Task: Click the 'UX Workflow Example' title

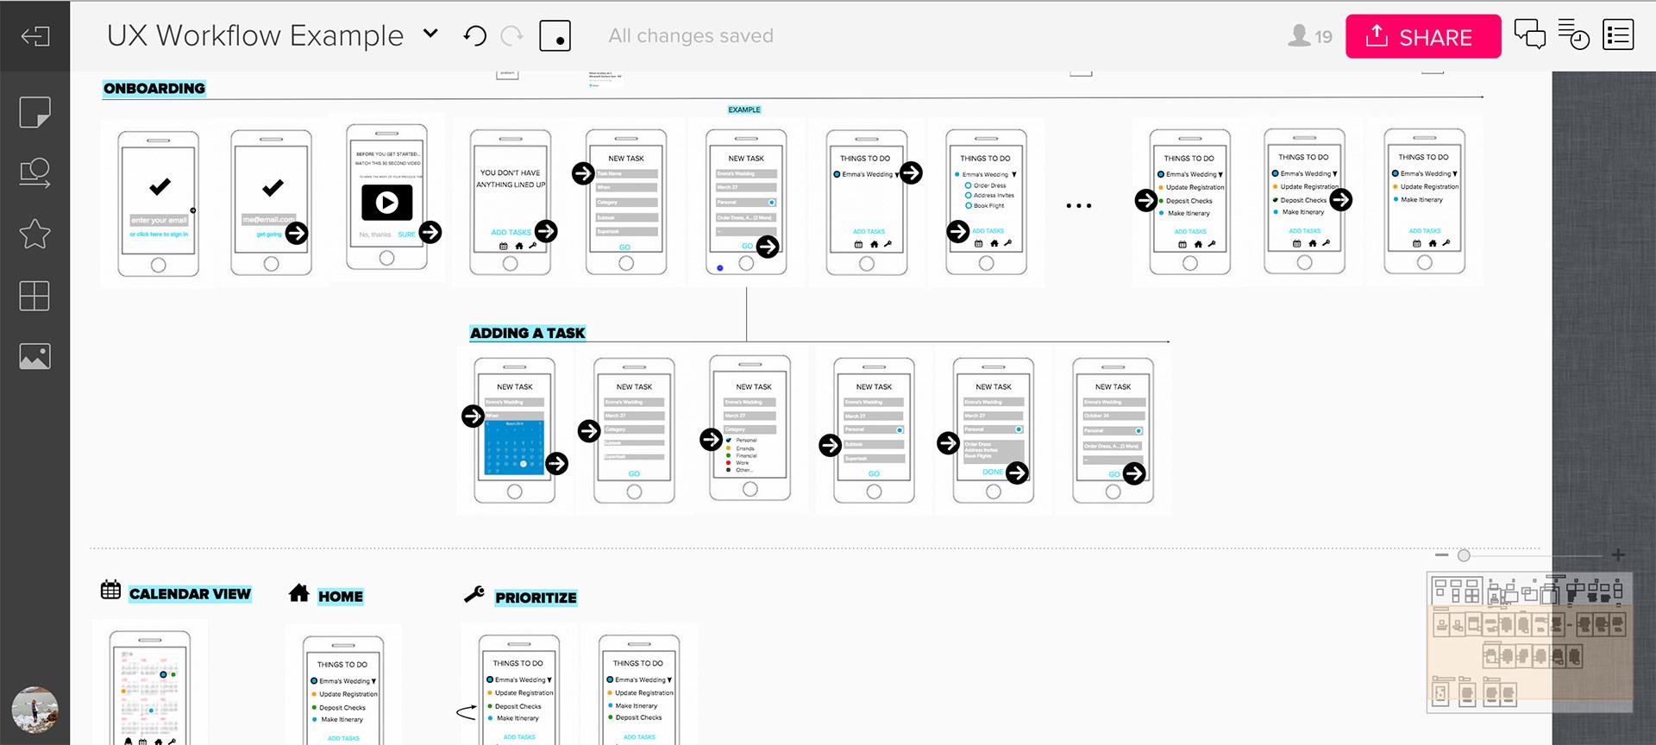Action: [255, 35]
